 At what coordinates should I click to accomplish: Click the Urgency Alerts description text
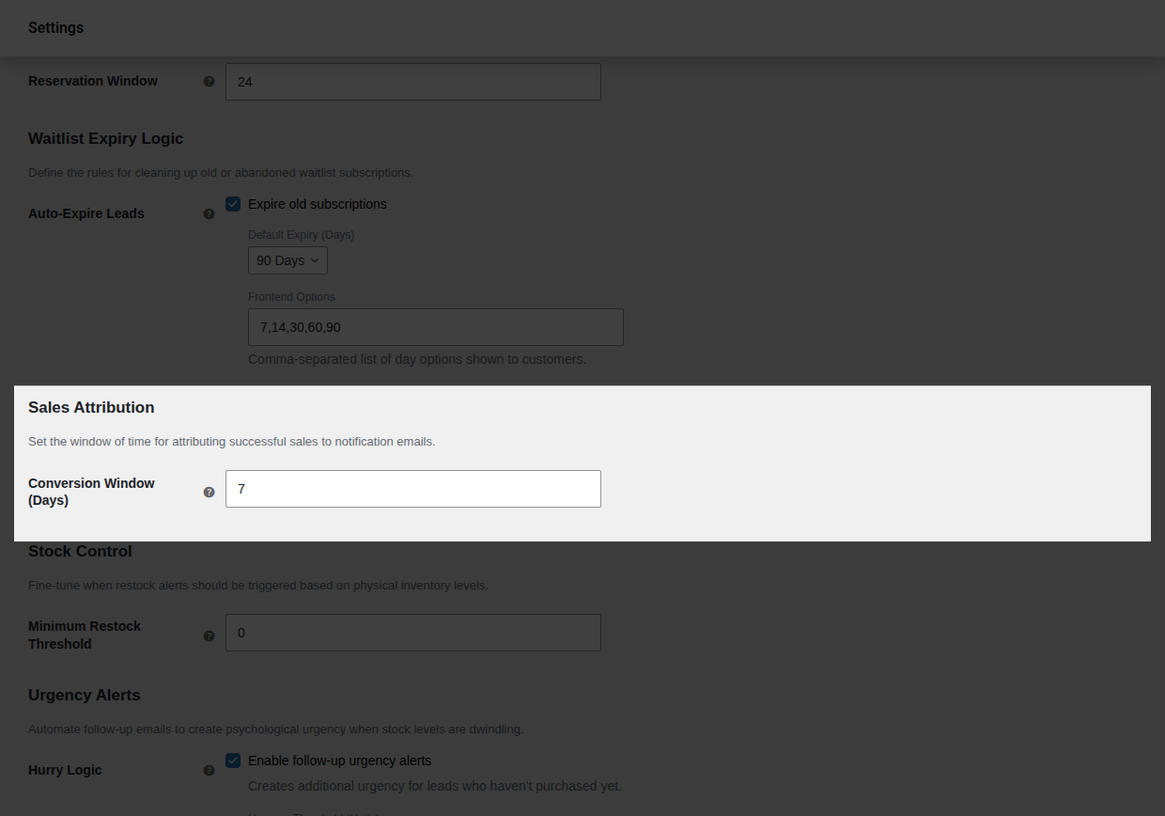click(275, 730)
